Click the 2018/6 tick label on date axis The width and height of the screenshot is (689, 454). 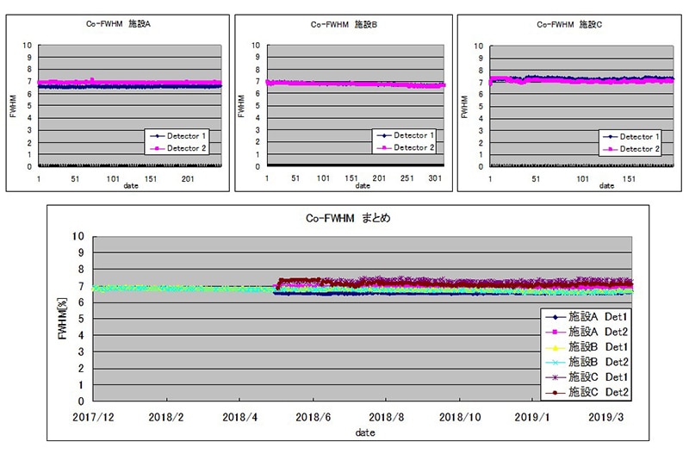point(314,416)
